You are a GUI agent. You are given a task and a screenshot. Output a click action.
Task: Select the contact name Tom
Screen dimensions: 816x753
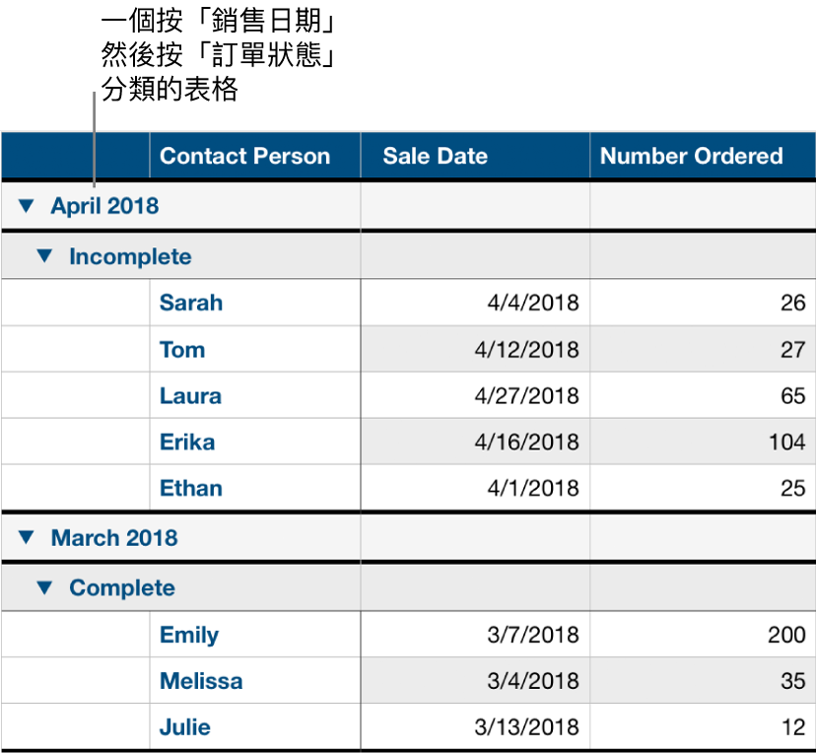pos(183,349)
